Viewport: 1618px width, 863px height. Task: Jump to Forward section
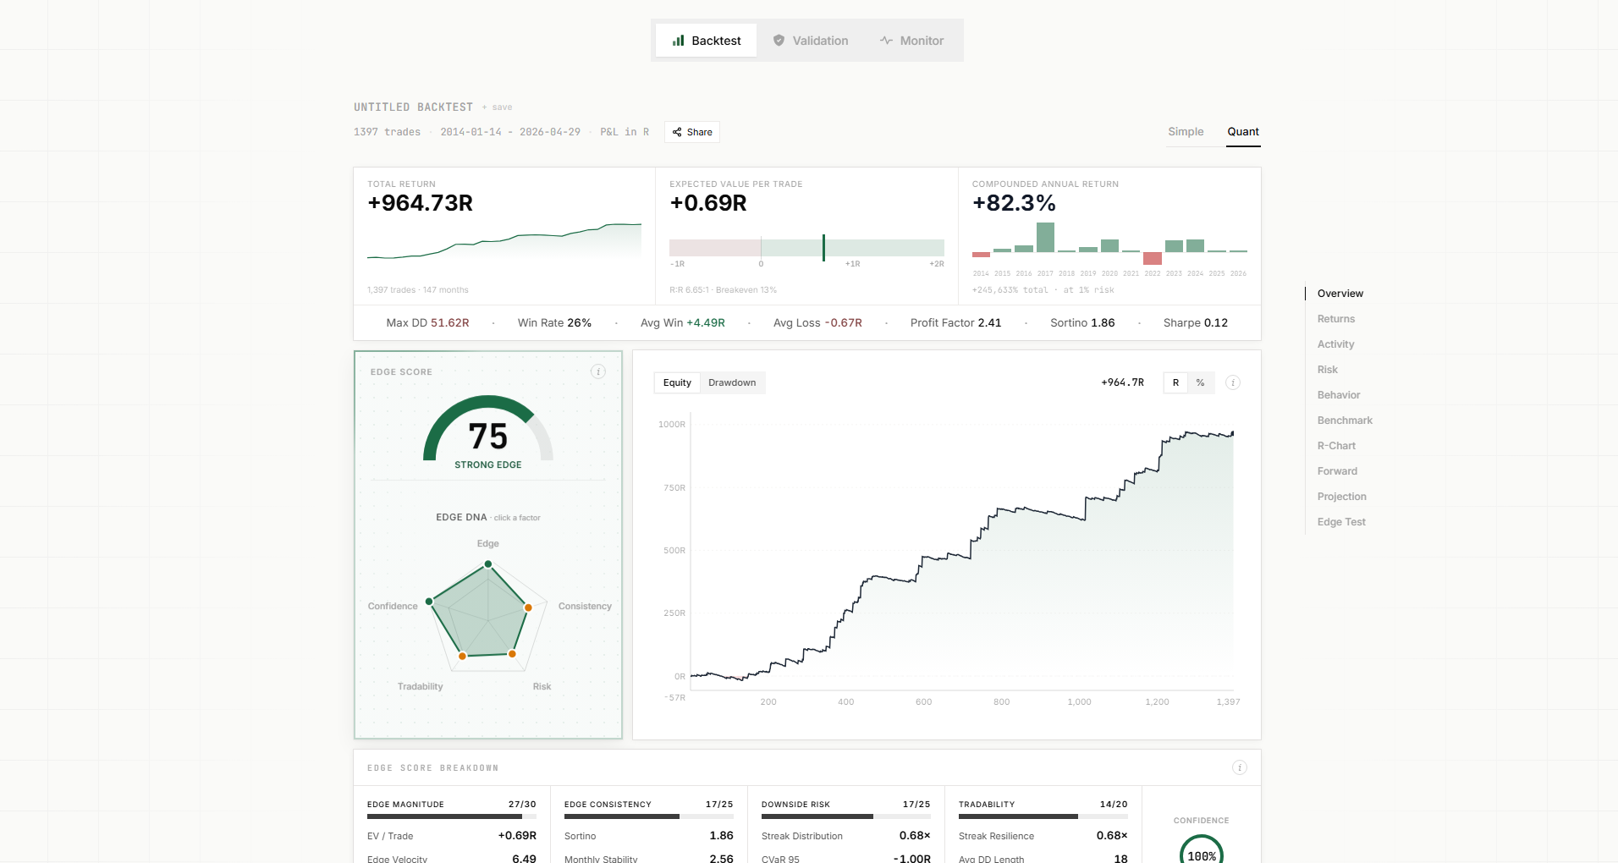coord(1337,471)
